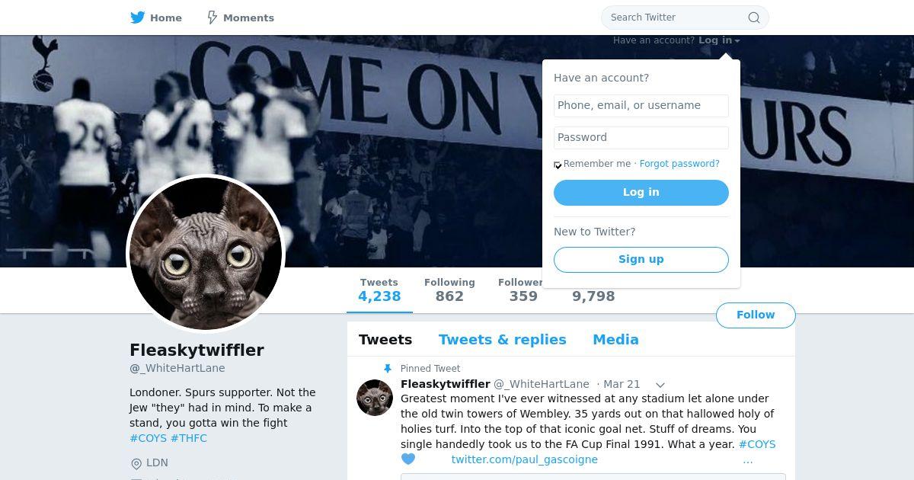Click the location pin icon beside LDN
Screen dimensions: 914x480
[x=136, y=463]
